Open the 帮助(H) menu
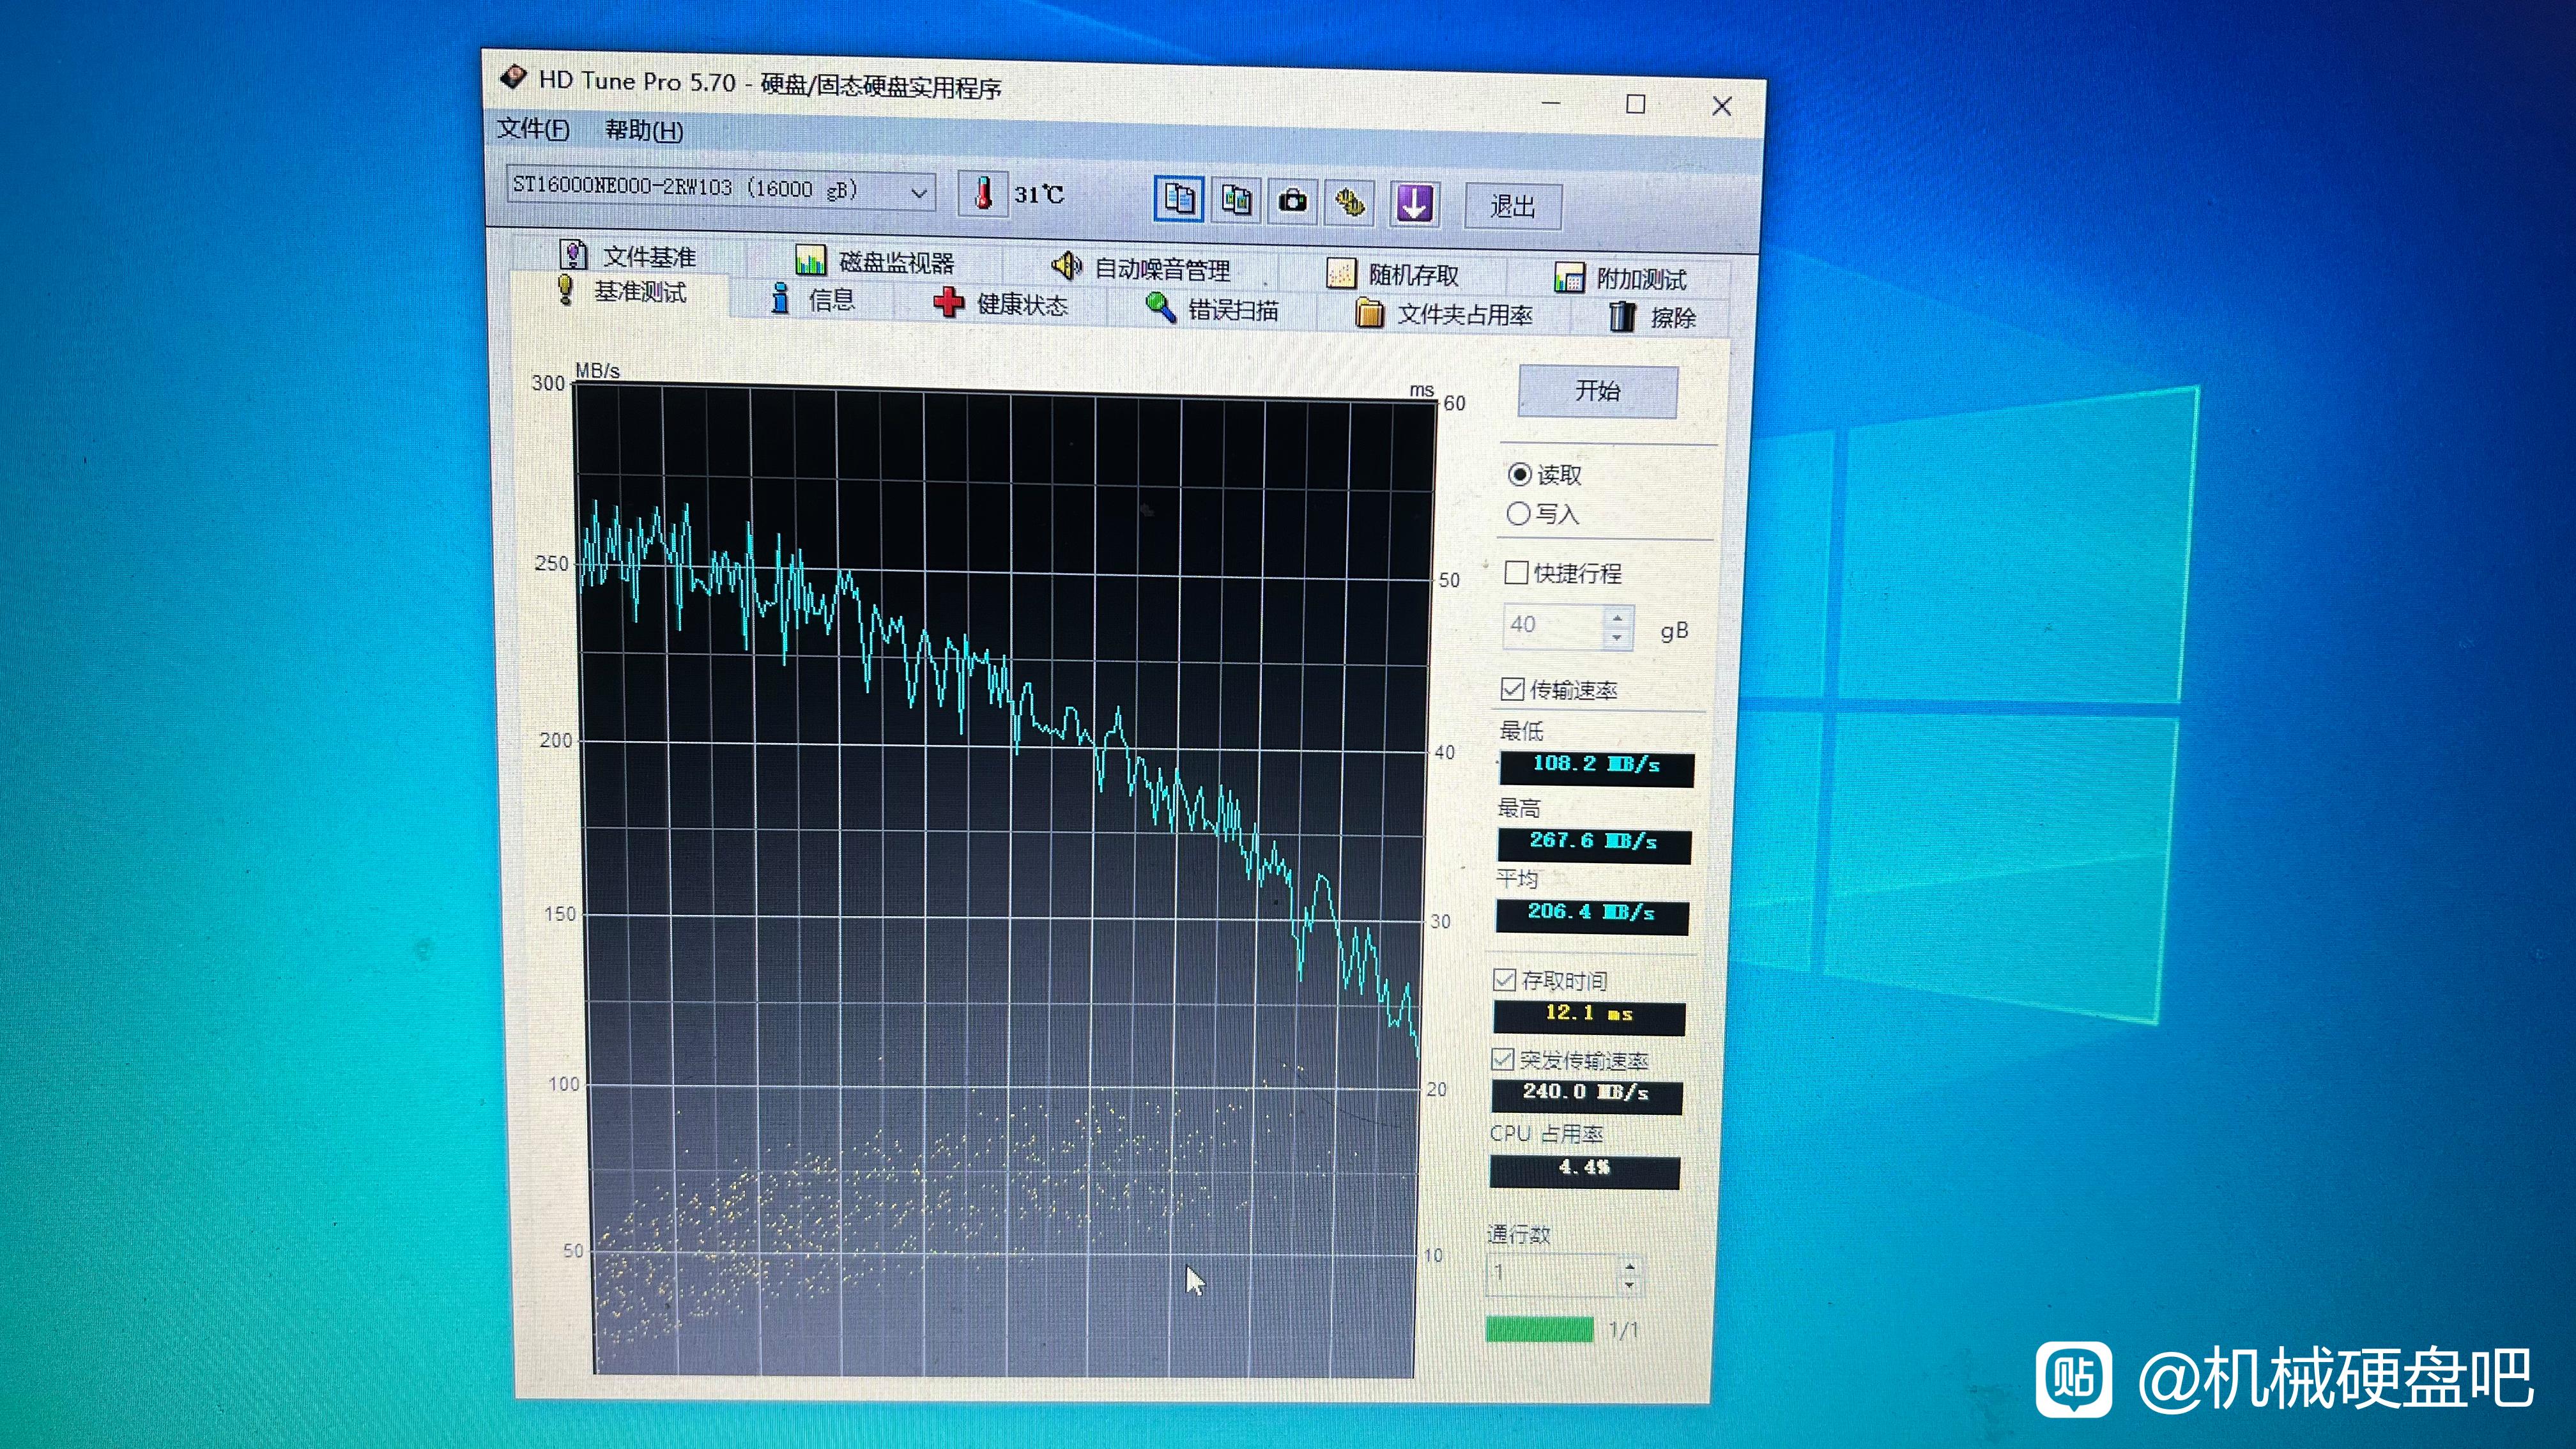 pyautogui.click(x=644, y=130)
